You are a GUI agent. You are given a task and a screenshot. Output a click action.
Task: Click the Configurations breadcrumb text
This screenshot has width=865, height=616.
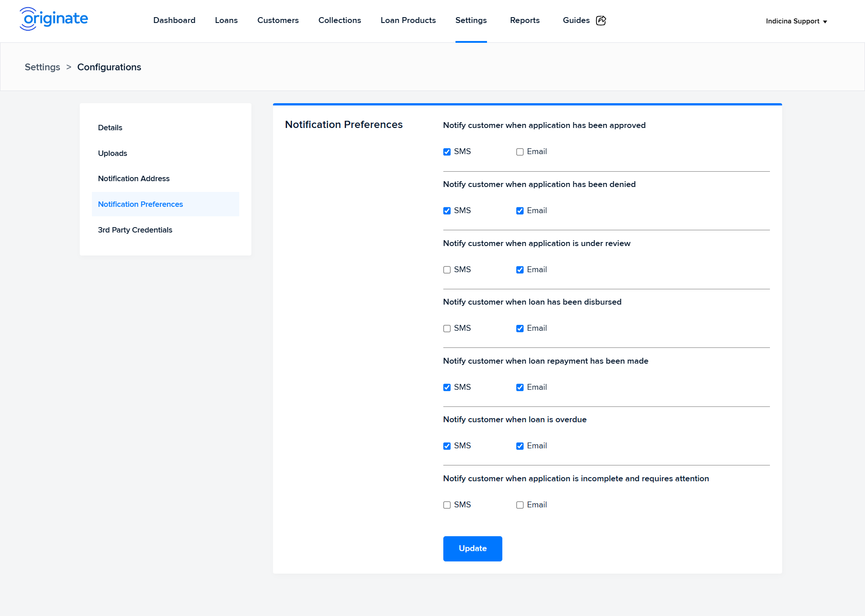pyautogui.click(x=109, y=67)
